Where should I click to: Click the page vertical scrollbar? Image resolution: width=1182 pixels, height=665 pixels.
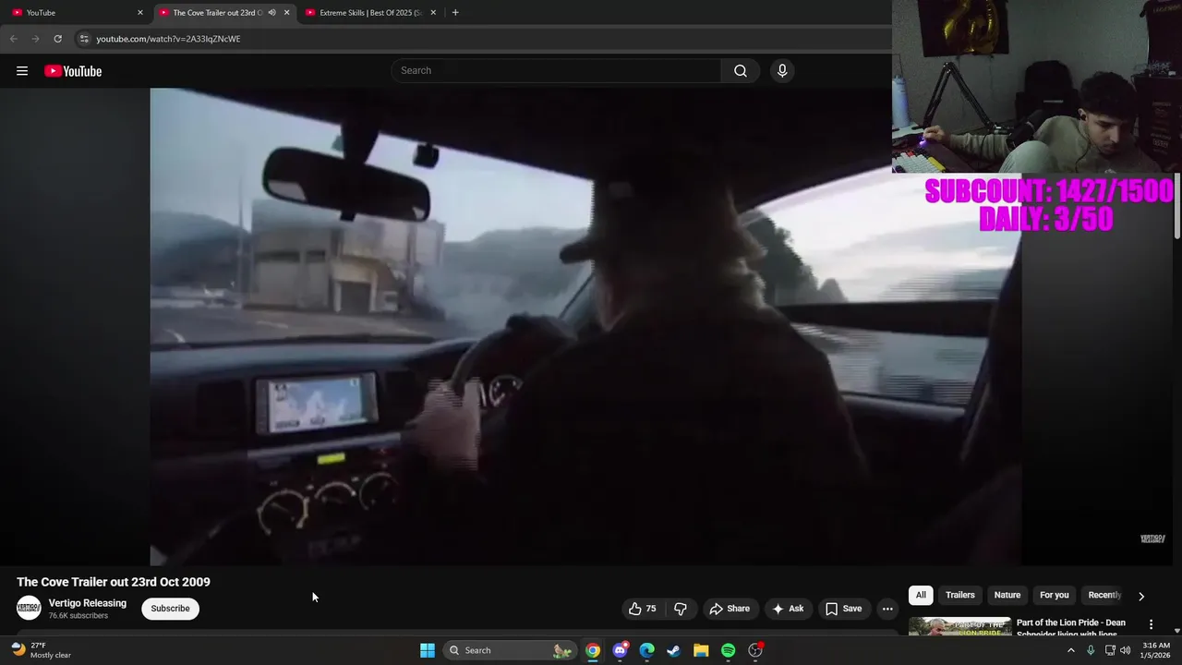(x=1176, y=208)
